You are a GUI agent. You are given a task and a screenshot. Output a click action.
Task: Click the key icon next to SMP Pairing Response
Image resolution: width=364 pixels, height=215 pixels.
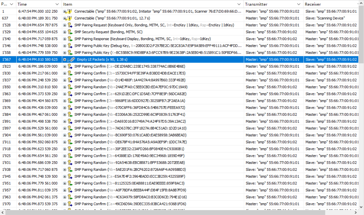click(x=69, y=39)
